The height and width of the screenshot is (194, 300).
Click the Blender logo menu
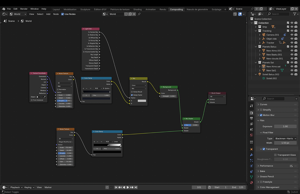tap(4, 9)
